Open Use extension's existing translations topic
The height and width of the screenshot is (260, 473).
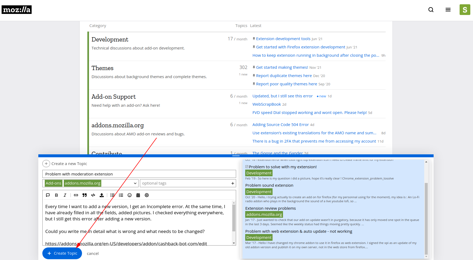(x=314, y=133)
